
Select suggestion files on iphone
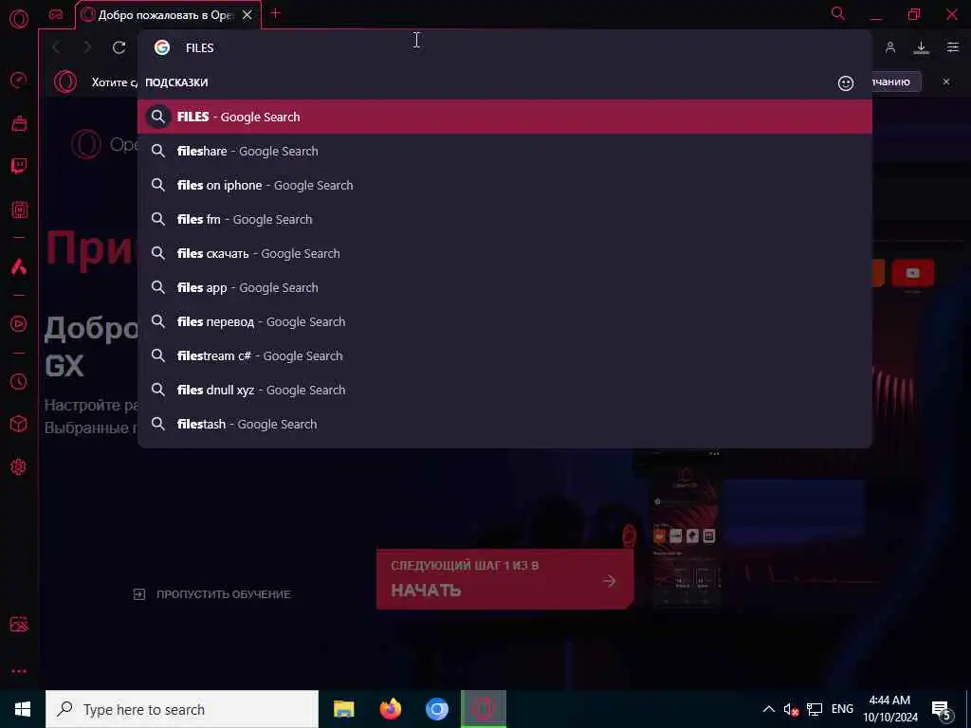click(504, 185)
